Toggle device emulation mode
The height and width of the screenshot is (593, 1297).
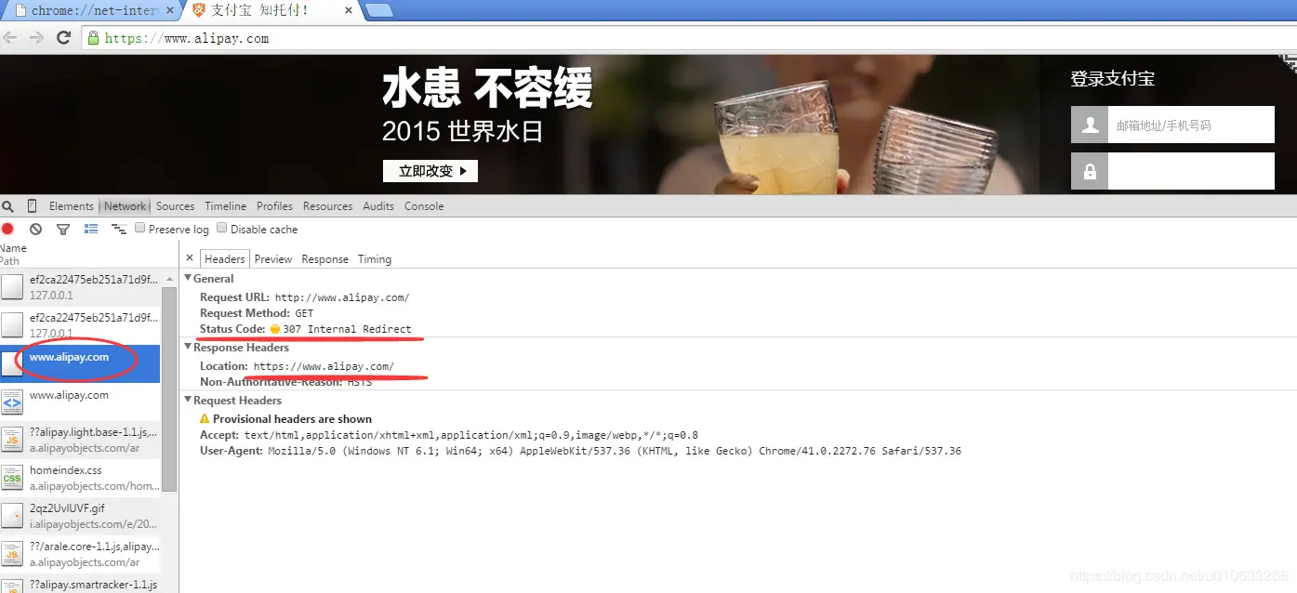[31, 205]
